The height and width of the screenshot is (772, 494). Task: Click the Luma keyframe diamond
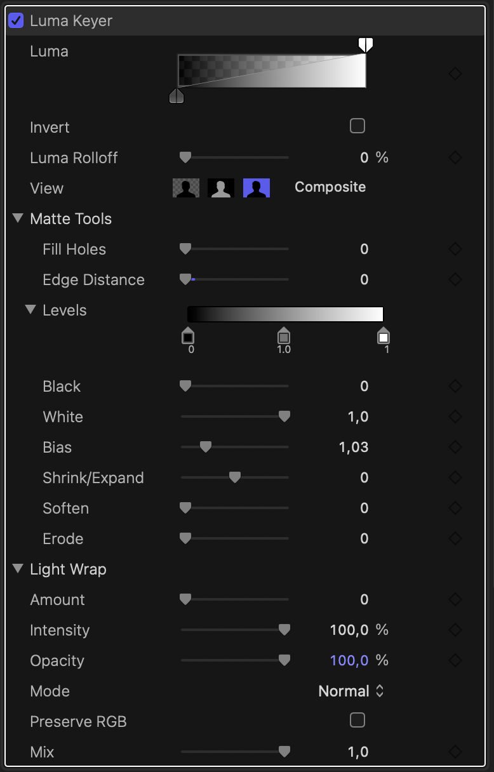pyautogui.click(x=455, y=74)
